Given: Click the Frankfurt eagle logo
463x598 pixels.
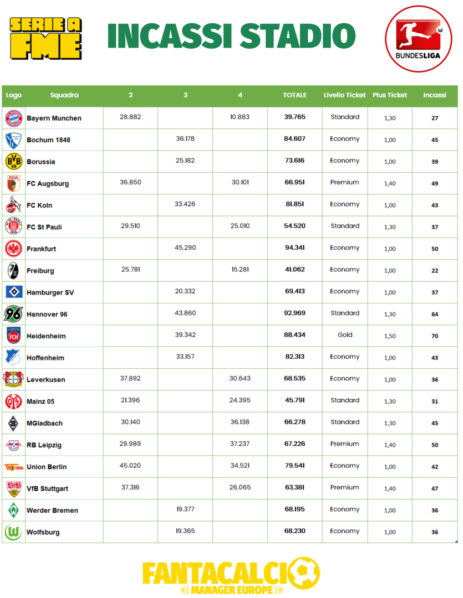Looking at the screenshot, I should pyautogui.click(x=13, y=249).
